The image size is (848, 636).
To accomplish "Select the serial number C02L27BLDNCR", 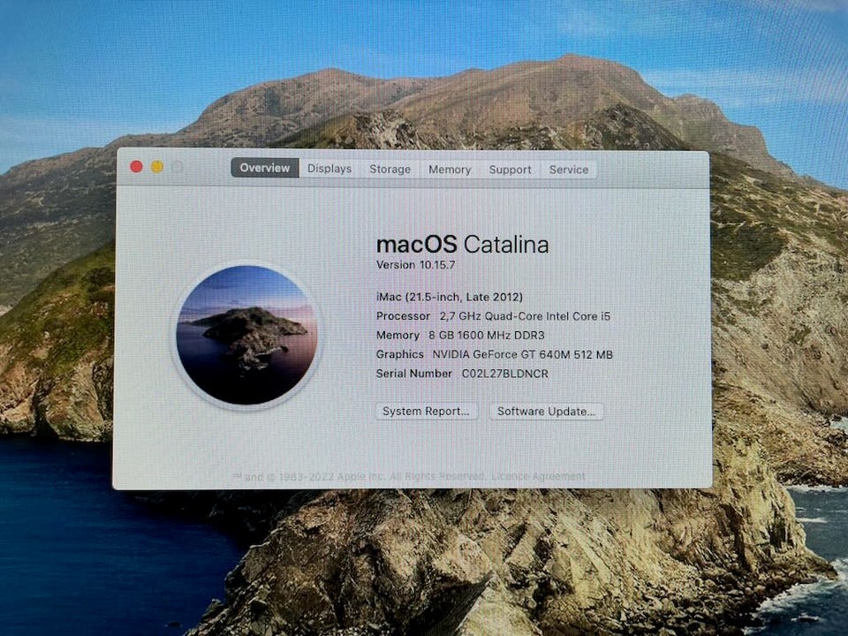I will click(504, 374).
